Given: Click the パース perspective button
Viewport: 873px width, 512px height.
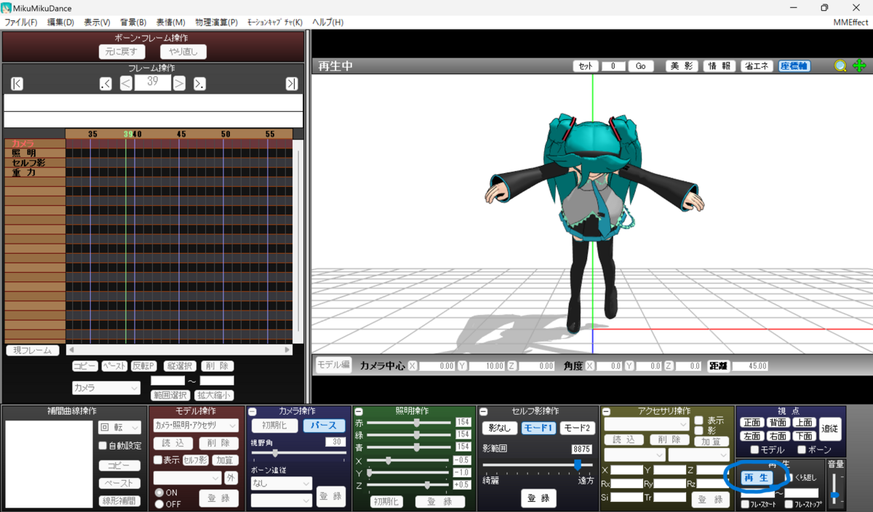Looking at the screenshot, I should [x=324, y=425].
